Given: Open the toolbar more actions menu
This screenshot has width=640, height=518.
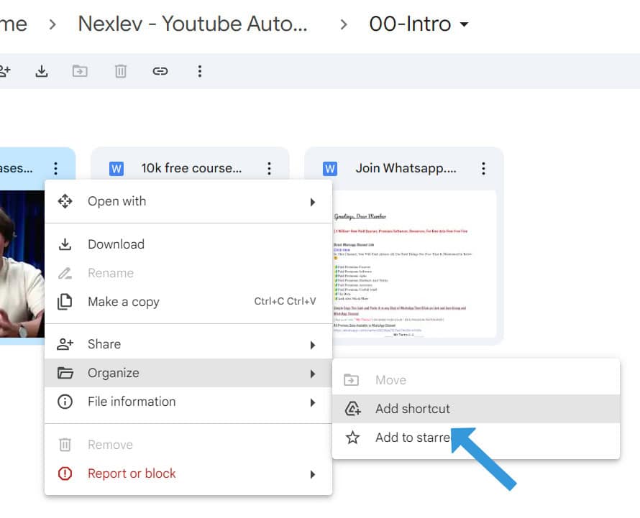Looking at the screenshot, I should [200, 71].
